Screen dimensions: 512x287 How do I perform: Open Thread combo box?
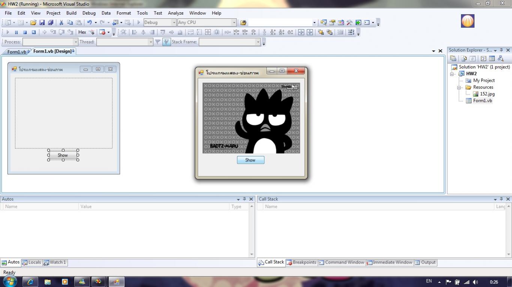(125, 42)
